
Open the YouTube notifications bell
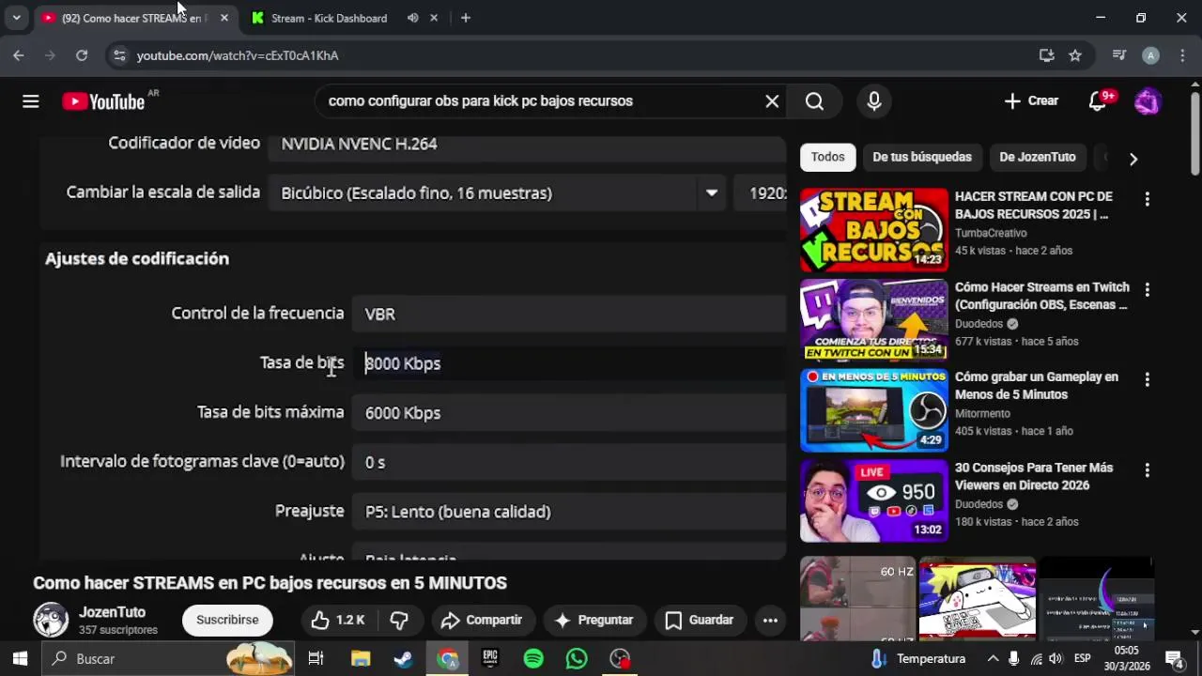click(1098, 101)
